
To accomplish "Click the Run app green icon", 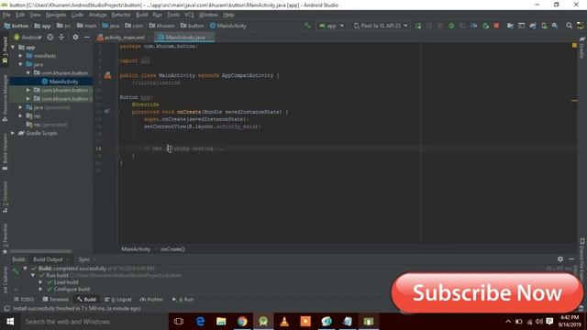I will (418, 26).
